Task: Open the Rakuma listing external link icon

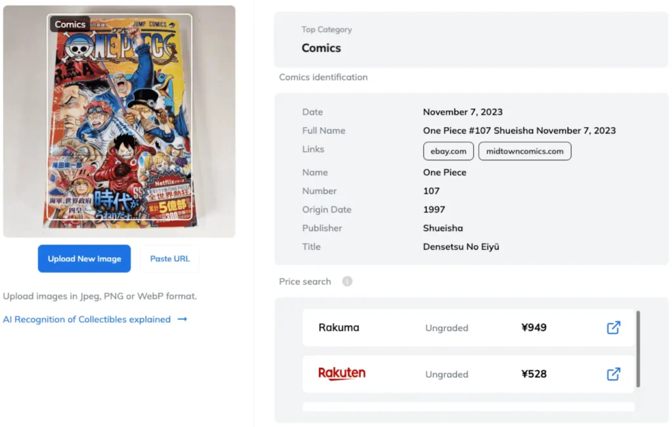Action: click(x=614, y=328)
